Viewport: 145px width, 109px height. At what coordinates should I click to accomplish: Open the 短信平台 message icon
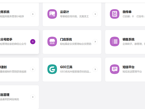115,69
